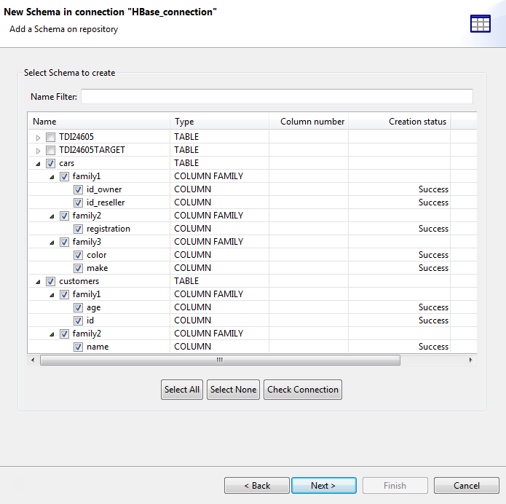The image size is (506, 504).
Task: Click the schema table icon in header
Action: pos(480,24)
